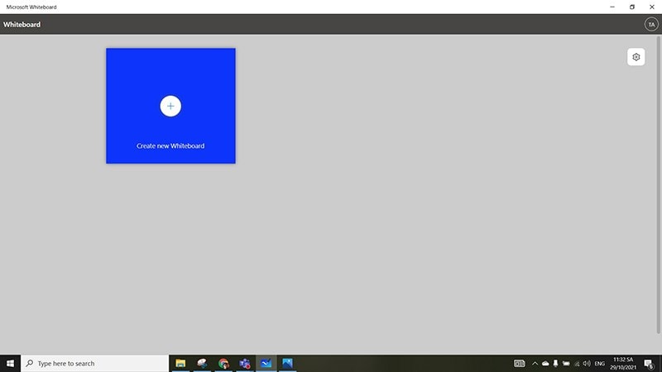The height and width of the screenshot is (372, 662).
Task: Open Photos app from taskbar
Action: (x=287, y=363)
